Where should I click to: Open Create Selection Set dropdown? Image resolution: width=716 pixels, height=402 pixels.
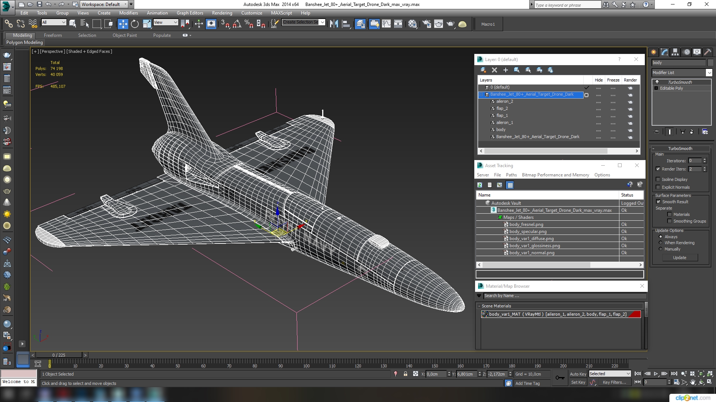click(322, 22)
